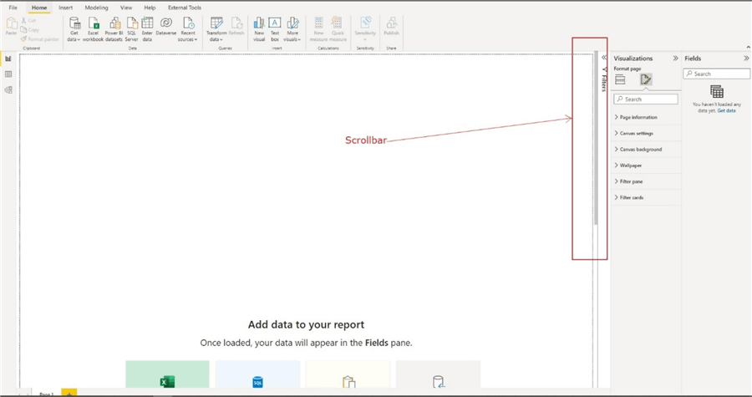The height and width of the screenshot is (397, 752).
Task: Click the SQL Server import card on the canvas
Action: (257, 374)
